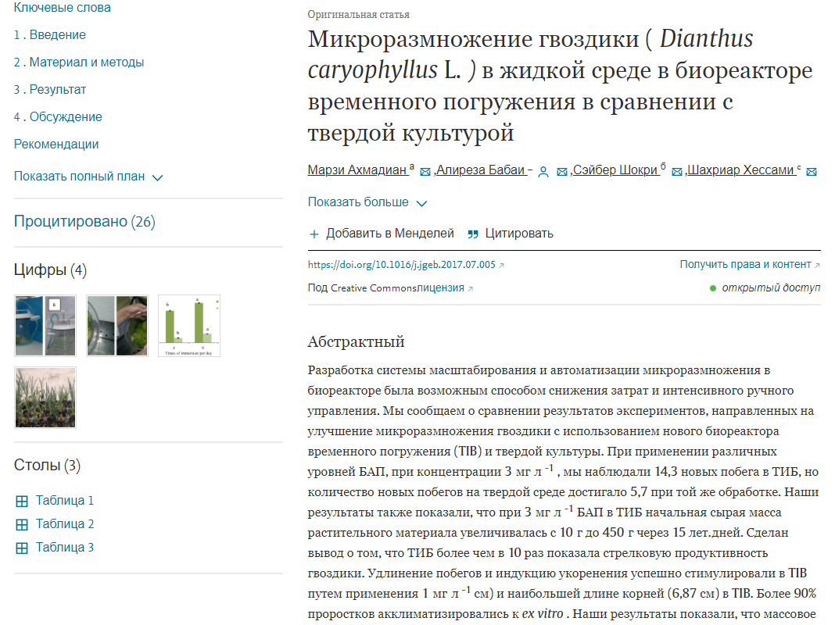Click external arrow after Получить права и контент
Screen dimensions: 835x625
818,265
